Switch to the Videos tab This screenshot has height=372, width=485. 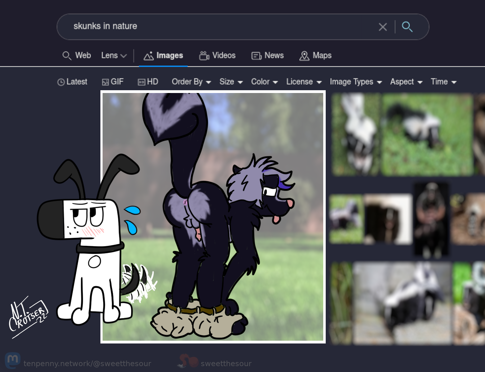pyautogui.click(x=224, y=55)
